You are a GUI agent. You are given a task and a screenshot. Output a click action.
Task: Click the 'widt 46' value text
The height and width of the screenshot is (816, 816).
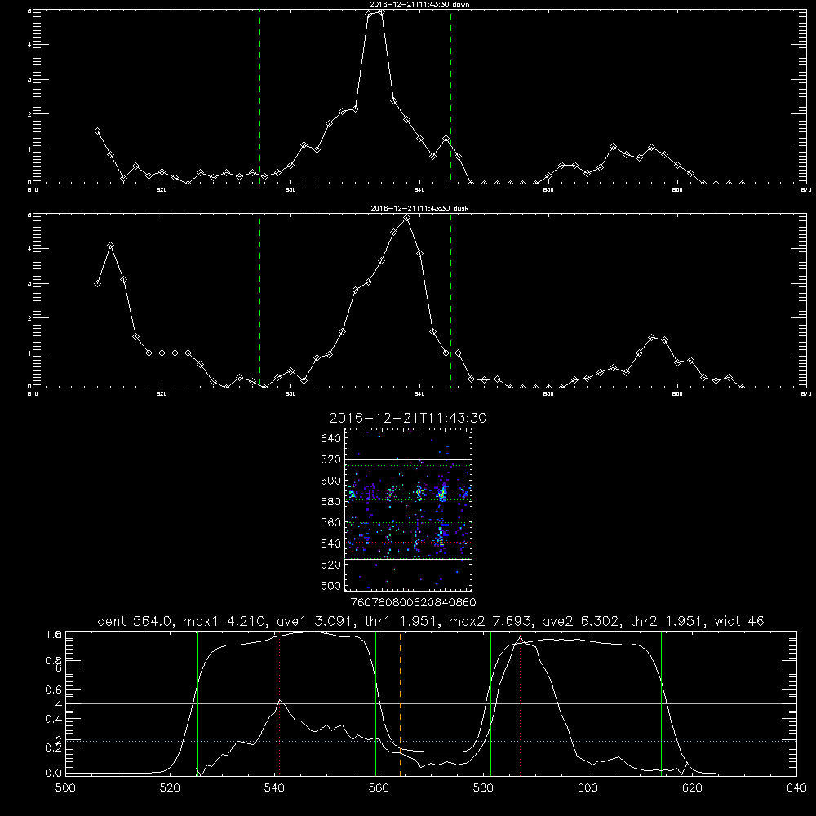tap(739, 621)
